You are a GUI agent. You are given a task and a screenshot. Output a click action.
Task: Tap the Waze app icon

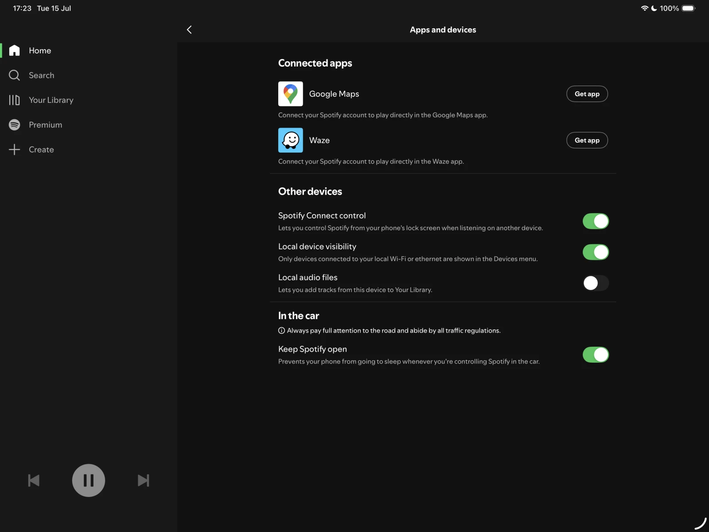[x=290, y=140]
